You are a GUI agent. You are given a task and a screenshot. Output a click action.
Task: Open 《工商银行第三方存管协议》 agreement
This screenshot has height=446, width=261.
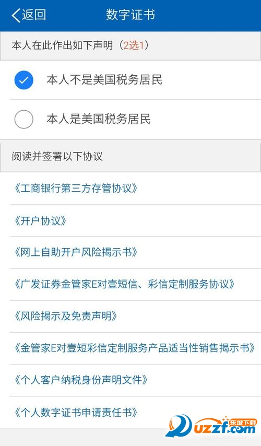(x=76, y=189)
